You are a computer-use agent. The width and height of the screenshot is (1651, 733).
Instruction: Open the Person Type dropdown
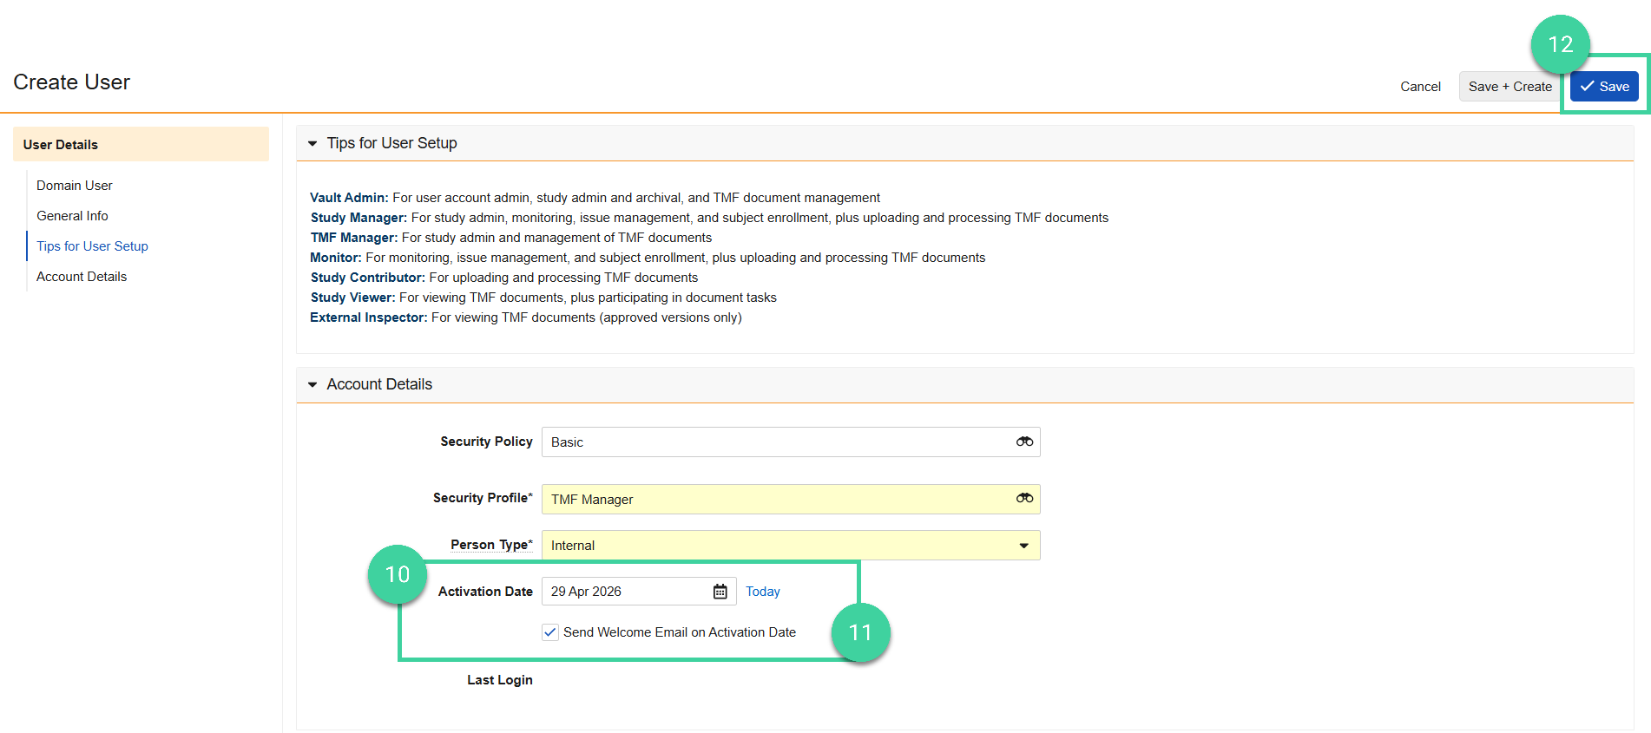(791, 546)
